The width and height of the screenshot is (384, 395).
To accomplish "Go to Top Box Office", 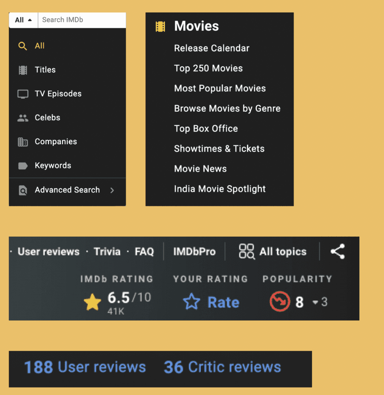I will pyautogui.click(x=206, y=129).
